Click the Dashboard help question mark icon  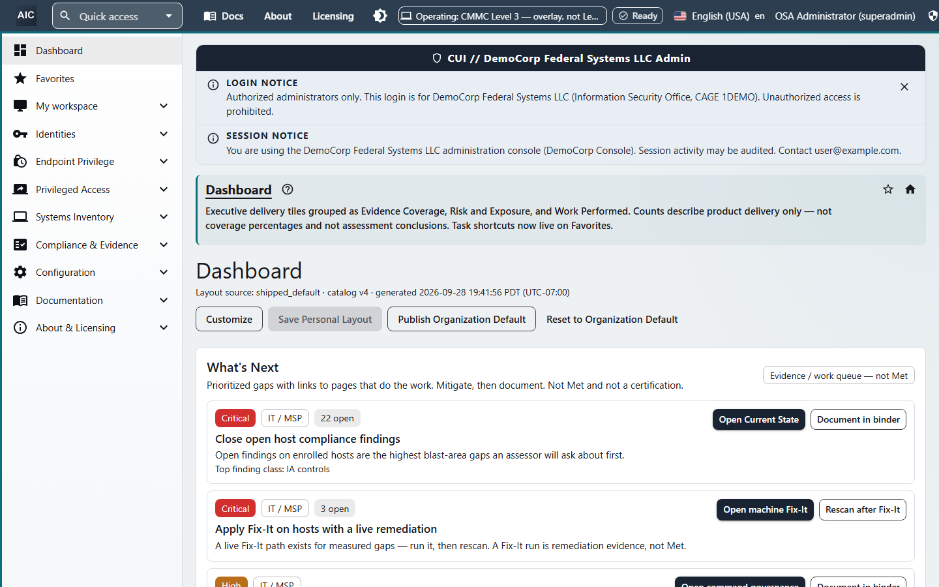pyautogui.click(x=288, y=189)
